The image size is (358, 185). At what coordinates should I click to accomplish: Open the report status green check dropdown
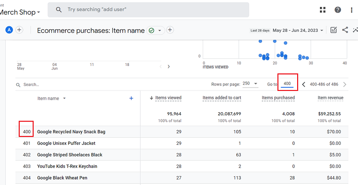(155, 30)
